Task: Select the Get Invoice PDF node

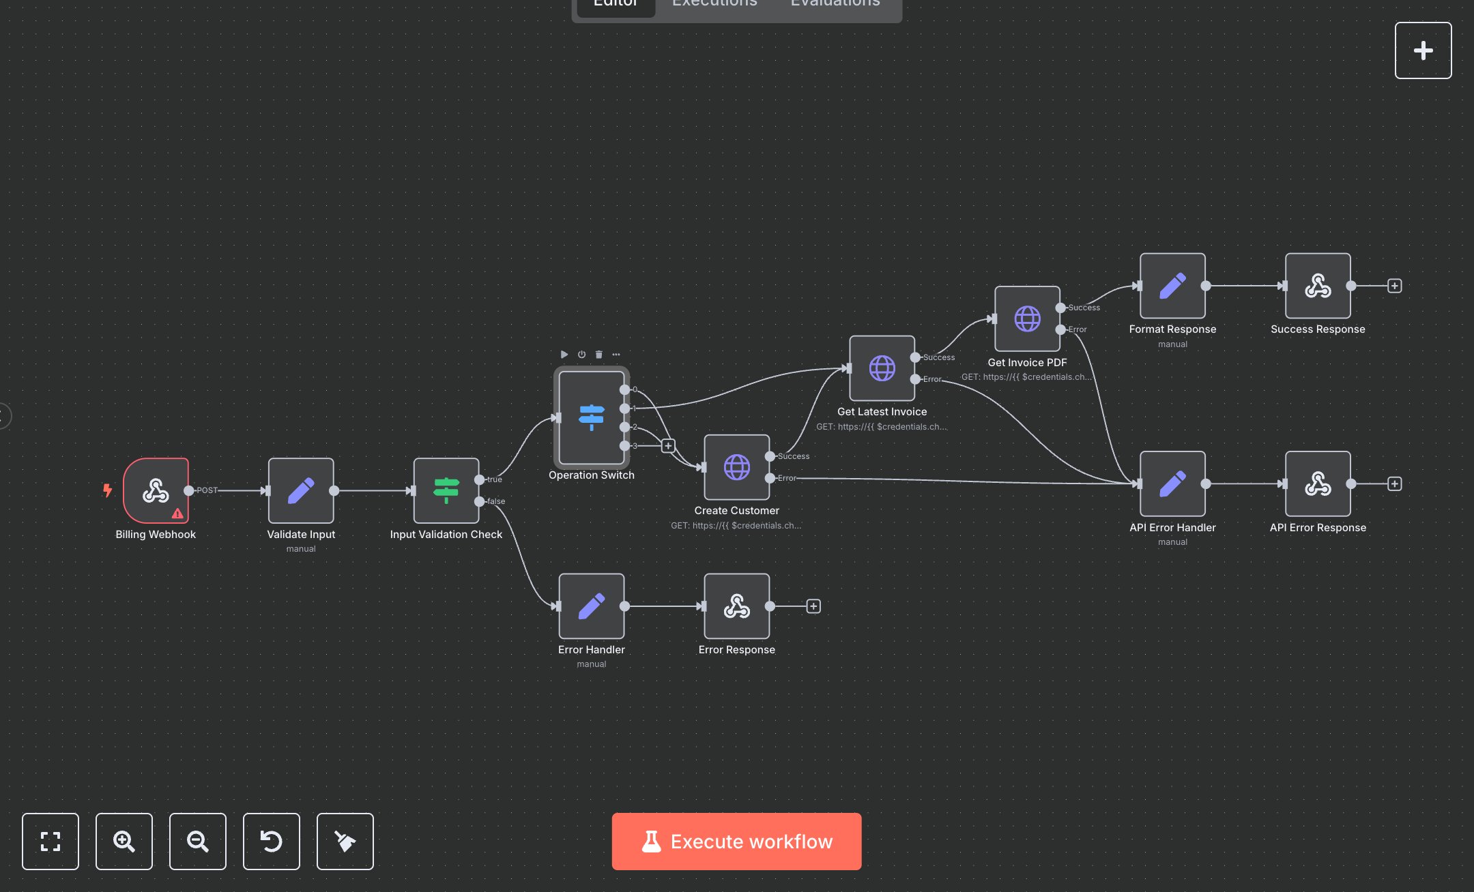Action: click(x=1027, y=318)
